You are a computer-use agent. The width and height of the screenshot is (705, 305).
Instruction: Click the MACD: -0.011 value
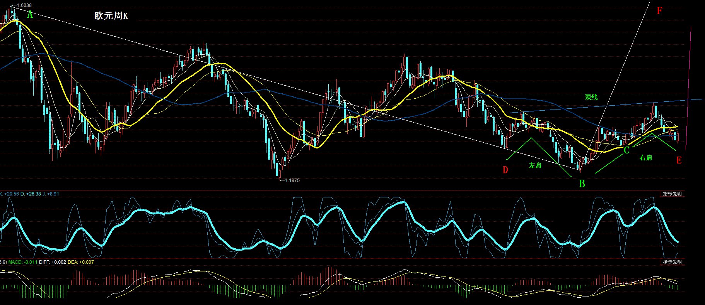tap(23, 262)
